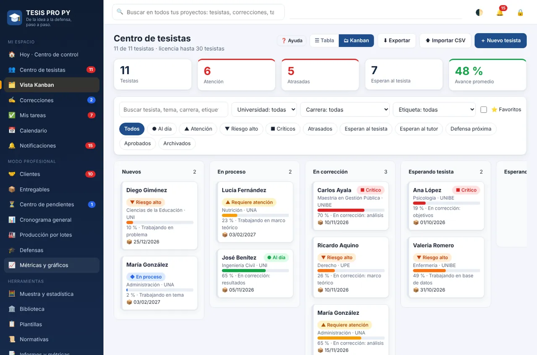537x355 pixels.
Task: Click the scroll icon beside Normativas
Action: (12, 339)
